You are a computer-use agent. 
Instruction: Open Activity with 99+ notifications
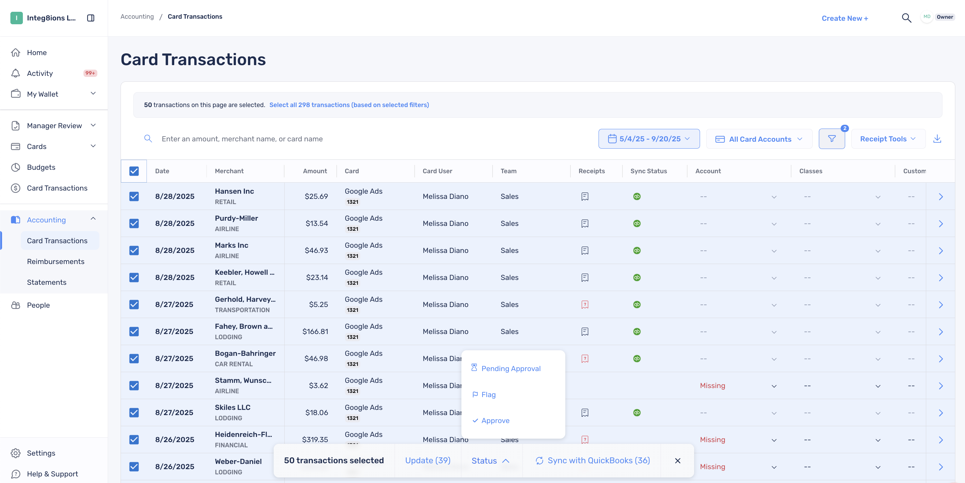point(54,73)
